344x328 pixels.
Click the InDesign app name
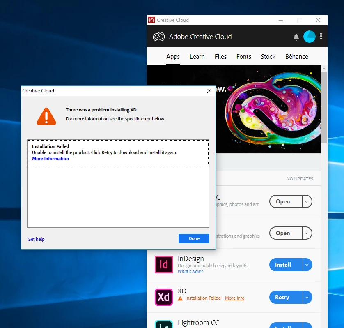pos(190,259)
